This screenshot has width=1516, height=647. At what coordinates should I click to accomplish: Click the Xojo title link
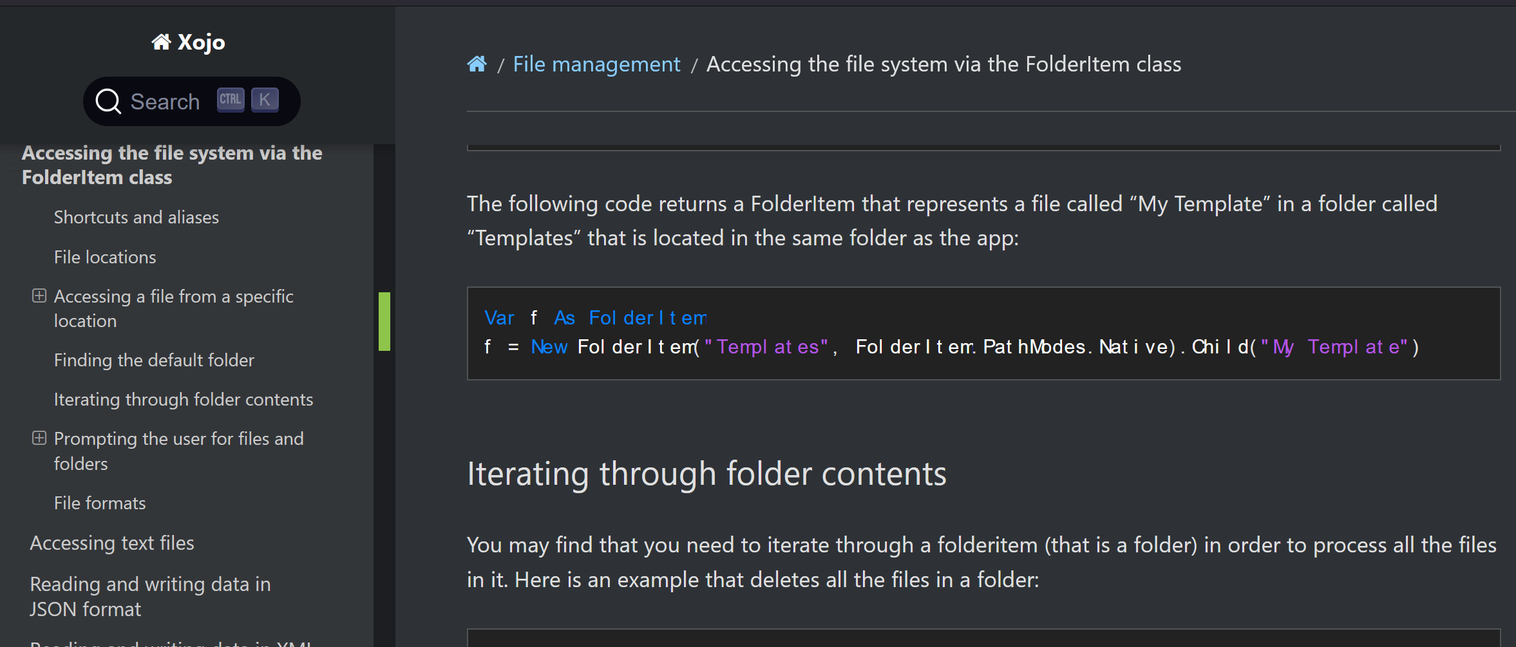(x=201, y=42)
